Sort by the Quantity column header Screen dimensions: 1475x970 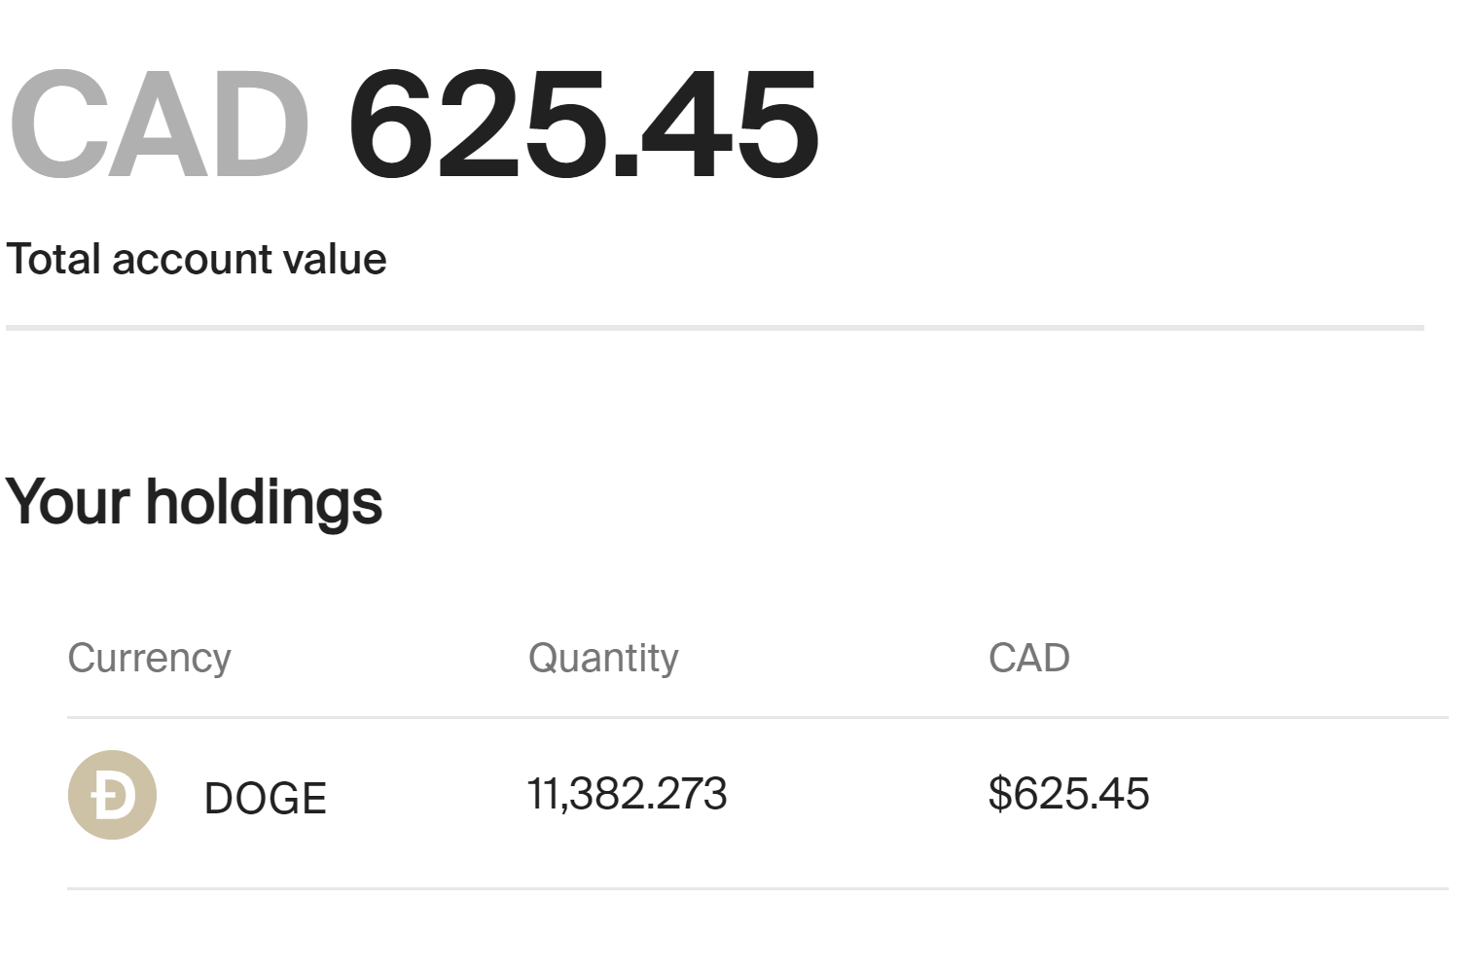pos(603,658)
